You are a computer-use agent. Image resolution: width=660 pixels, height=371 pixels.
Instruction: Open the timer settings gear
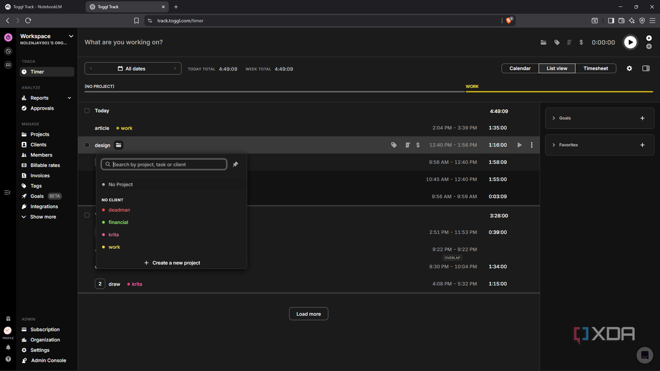pyautogui.click(x=629, y=68)
